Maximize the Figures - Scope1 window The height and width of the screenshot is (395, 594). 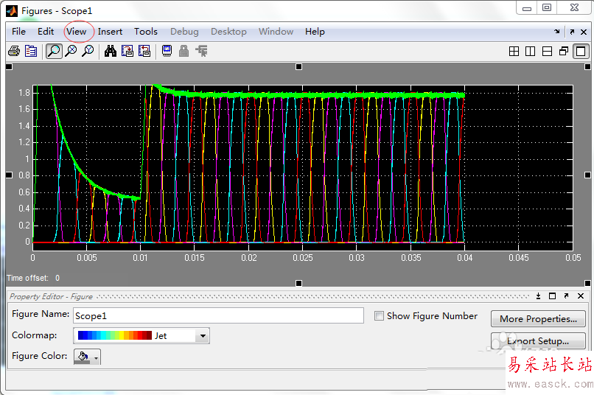(x=547, y=8)
